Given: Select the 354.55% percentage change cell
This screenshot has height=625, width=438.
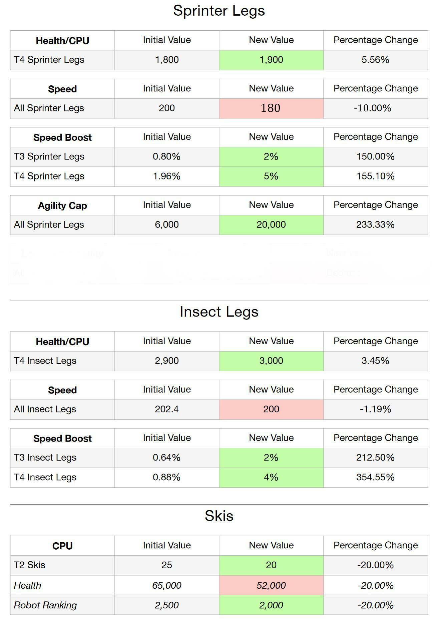Looking at the screenshot, I should pyautogui.click(x=375, y=477).
